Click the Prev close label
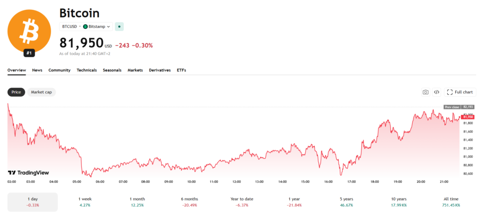Screen dimensions: 484x213 tap(452, 107)
